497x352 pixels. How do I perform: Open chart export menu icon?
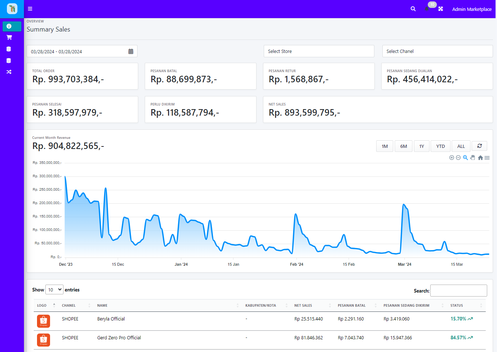pyautogui.click(x=487, y=158)
